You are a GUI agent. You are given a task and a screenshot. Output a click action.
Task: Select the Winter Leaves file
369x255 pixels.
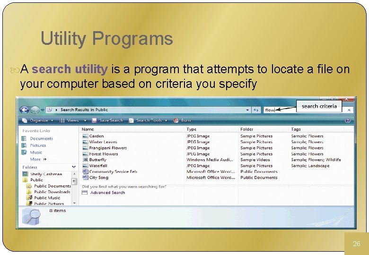pyautogui.click(x=103, y=142)
